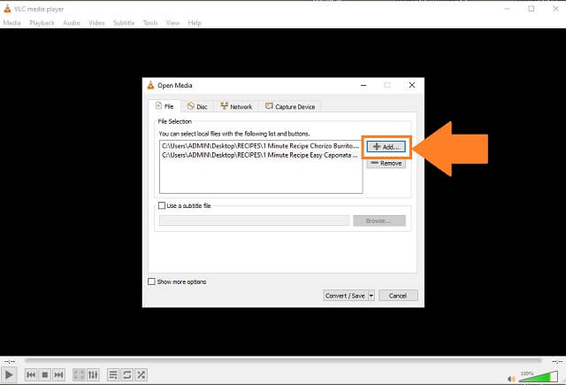Select the File tab in Open Media
The width and height of the screenshot is (566, 385).
point(164,106)
